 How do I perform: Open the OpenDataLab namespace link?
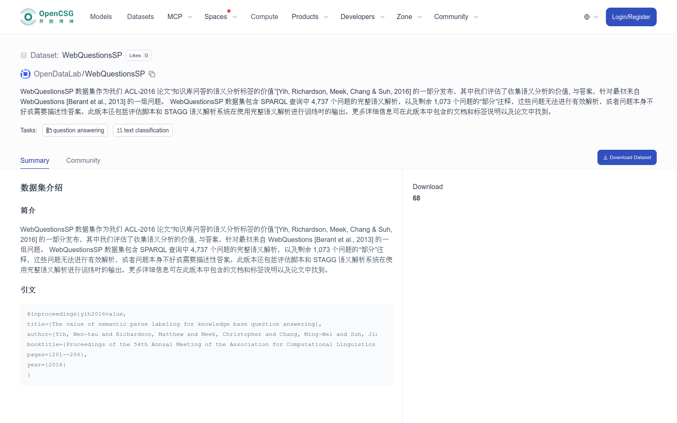point(58,74)
